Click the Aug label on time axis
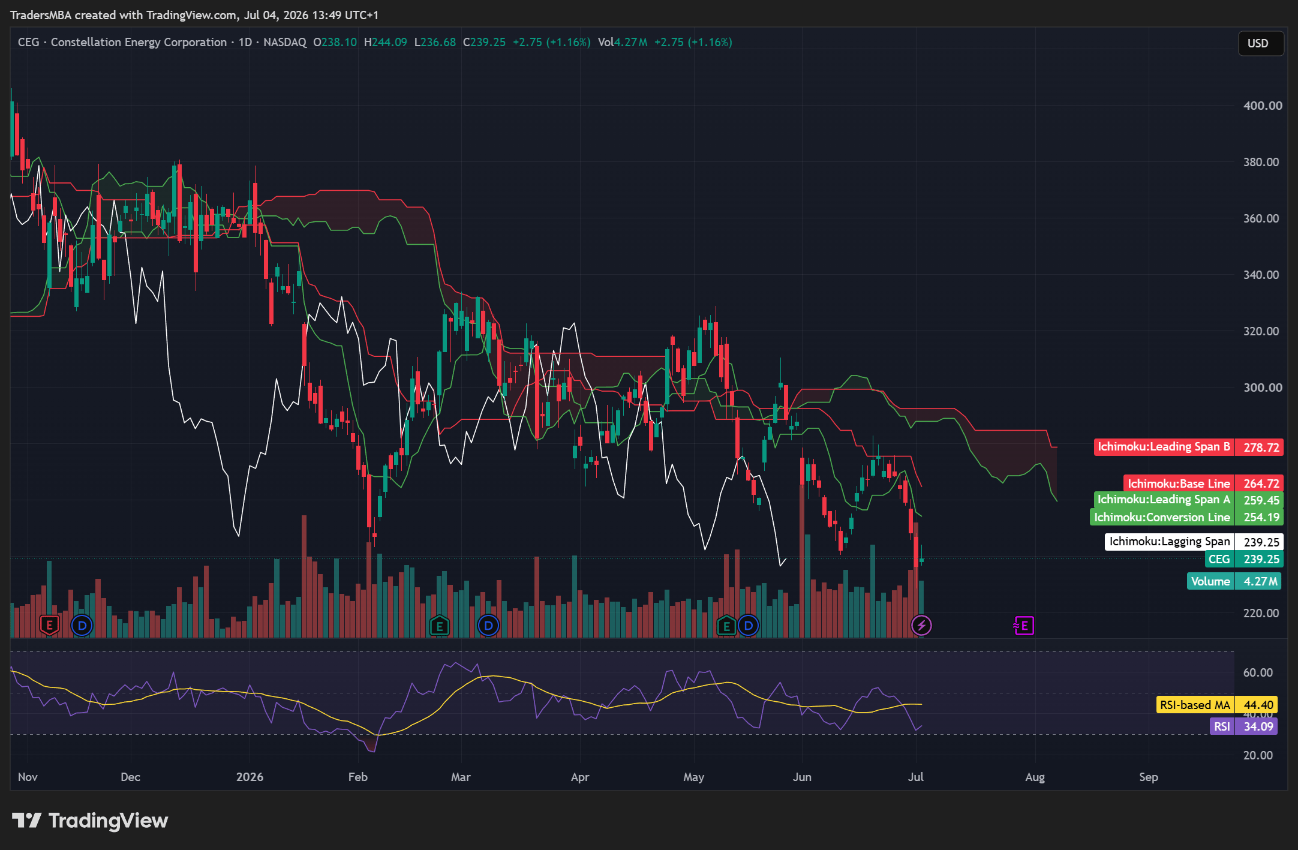The height and width of the screenshot is (850, 1298). point(1035,777)
